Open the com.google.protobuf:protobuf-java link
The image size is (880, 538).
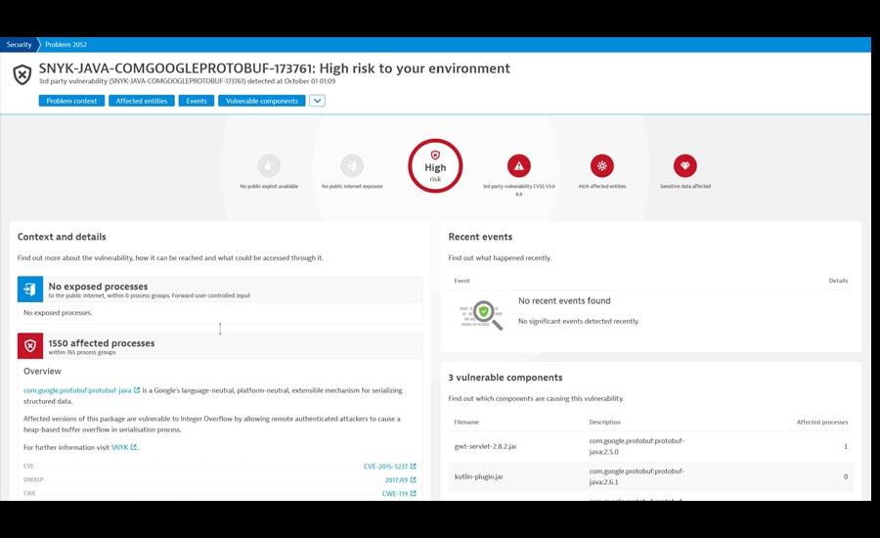tap(77, 390)
